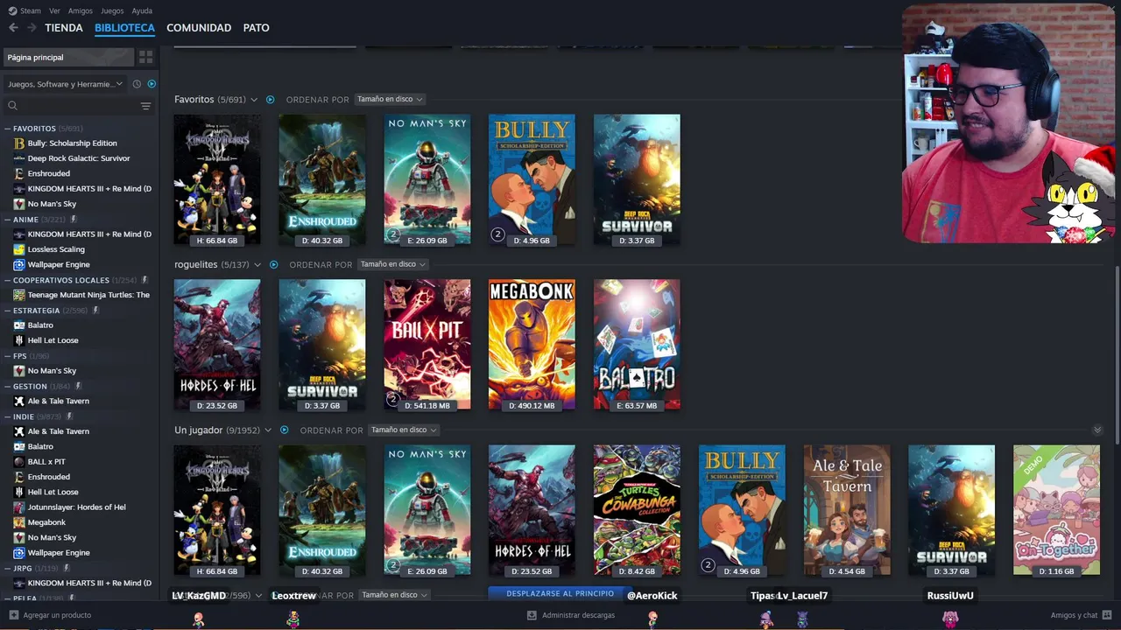Open the Juegos, Software y Herramientas dropdown

coord(67,84)
